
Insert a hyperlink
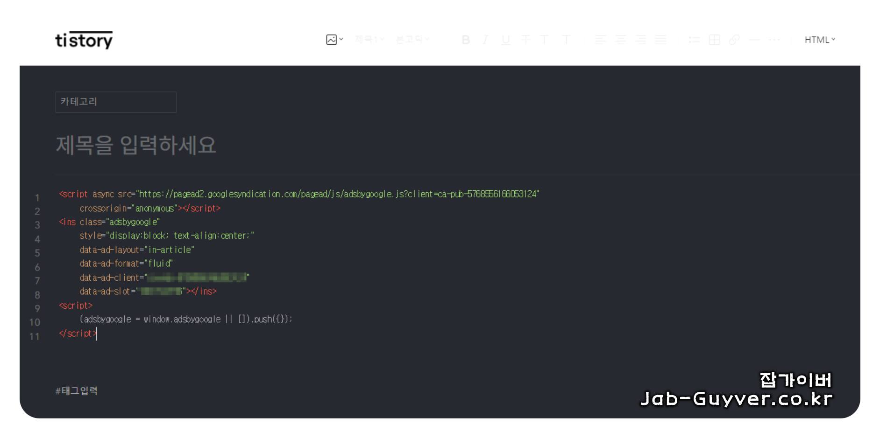[734, 40]
